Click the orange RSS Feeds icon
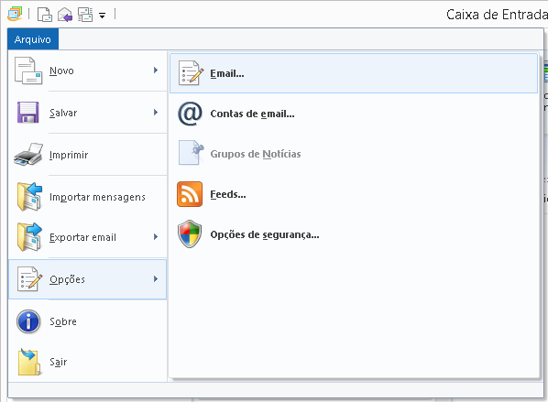 190,194
